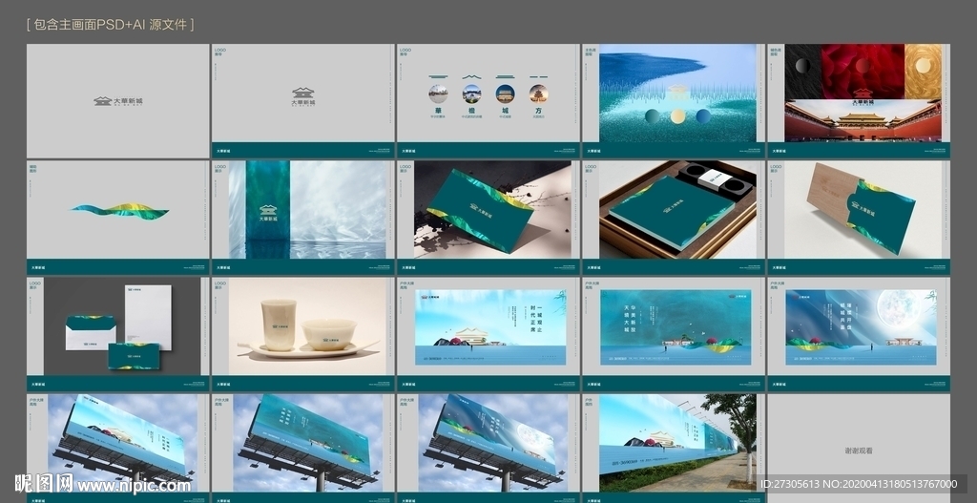Click the 包含主画面PSD+AI 源文件 header text
The image size is (977, 503).
point(112,24)
